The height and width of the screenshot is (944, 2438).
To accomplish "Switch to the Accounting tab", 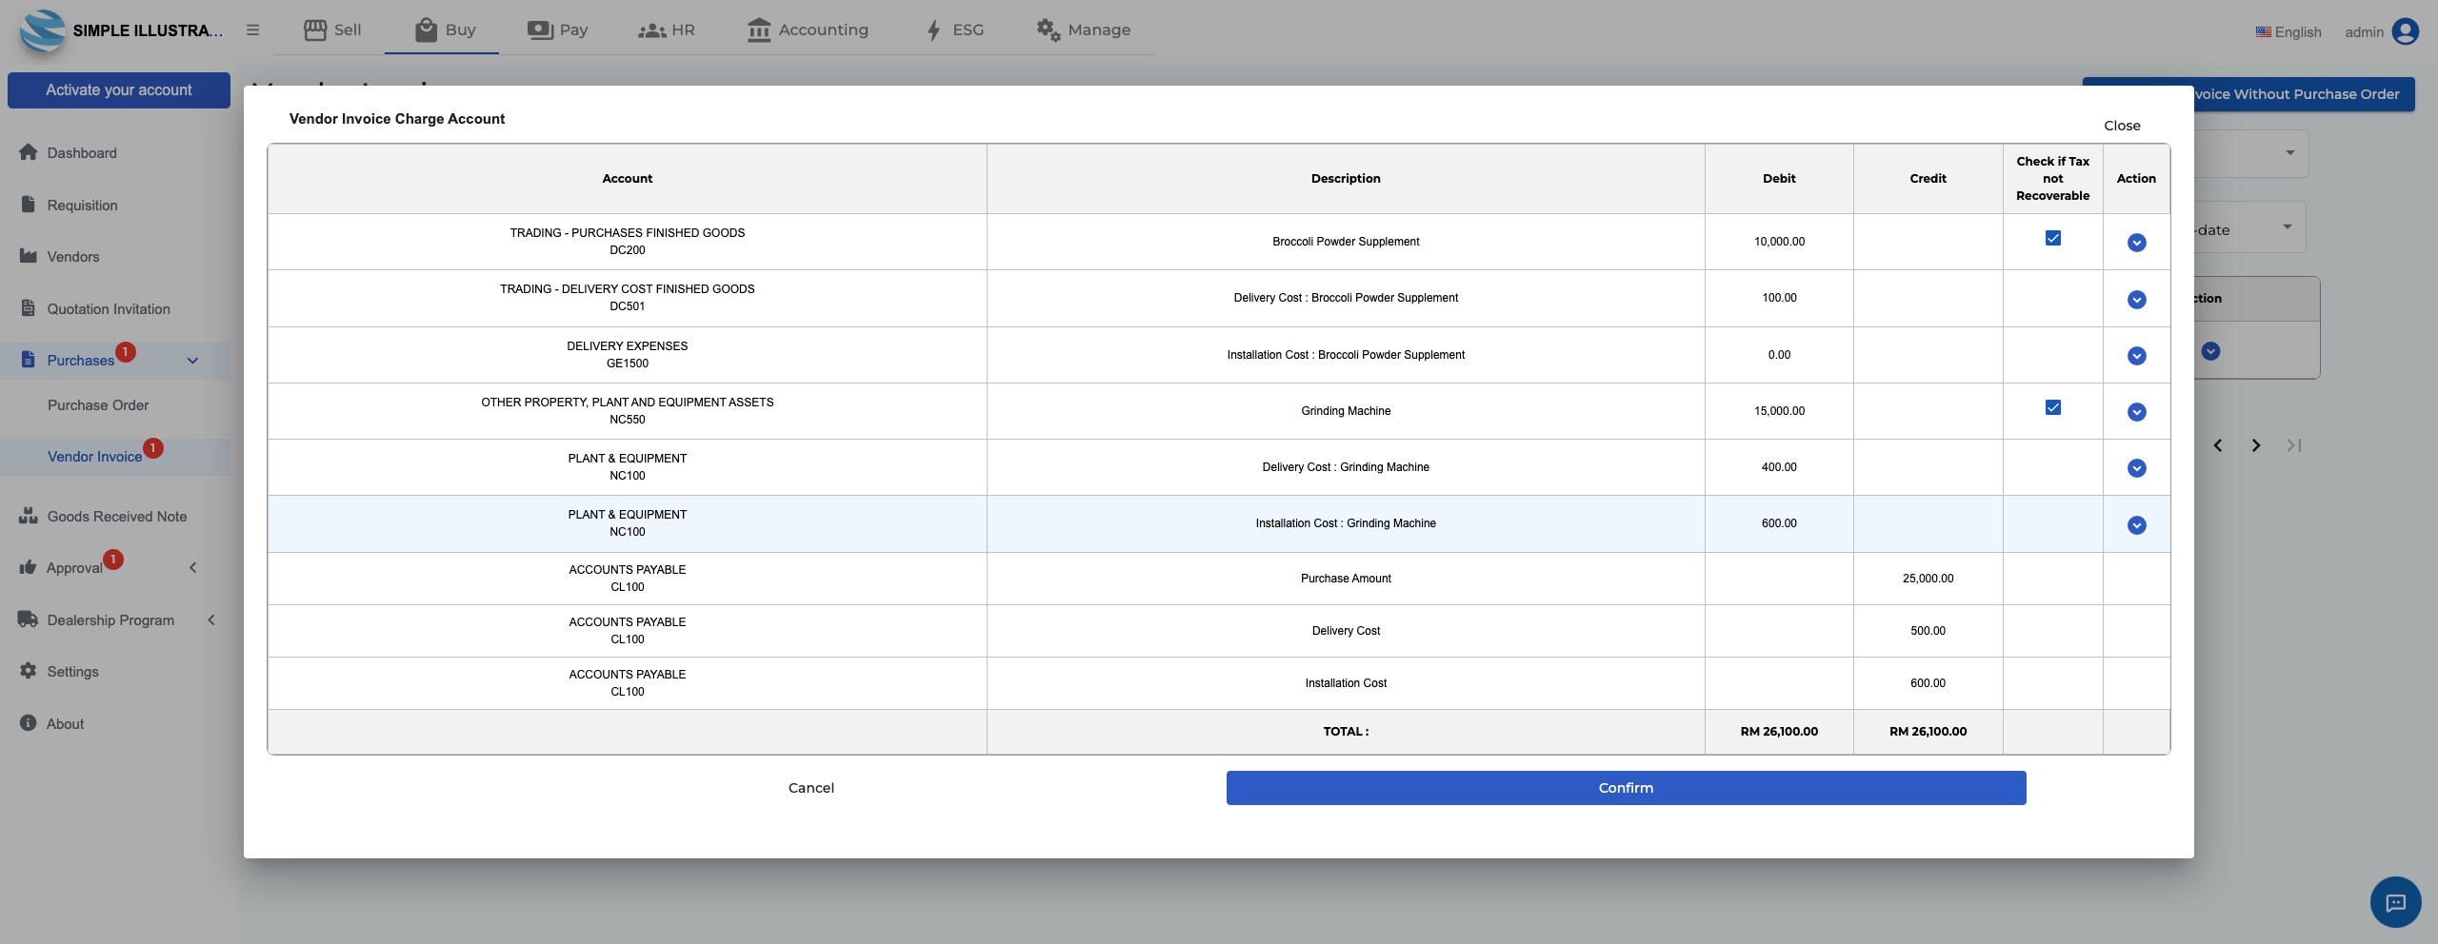I will [x=808, y=29].
